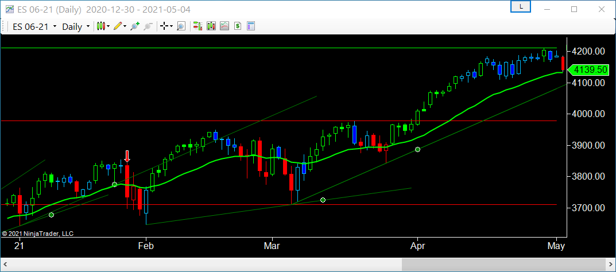Viewport: 616px width, 272px height.
Task: Show the data box magnifier tool
Action: 181,26
